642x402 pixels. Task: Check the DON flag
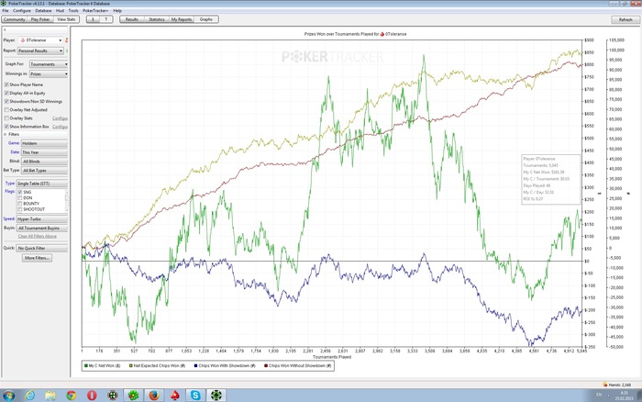pyautogui.click(x=19, y=198)
